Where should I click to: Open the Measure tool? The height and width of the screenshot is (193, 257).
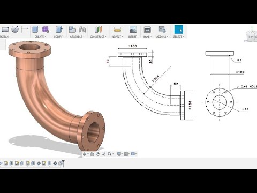[117, 29]
